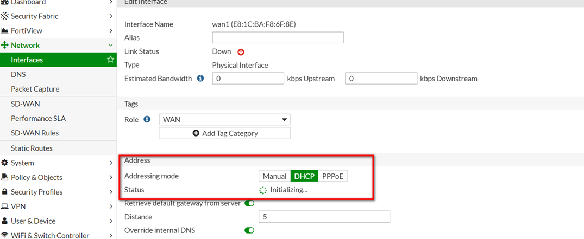Screen dimensions: 584x239
Task: Click the red Link Status down icon
Action: pyautogui.click(x=241, y=52)
